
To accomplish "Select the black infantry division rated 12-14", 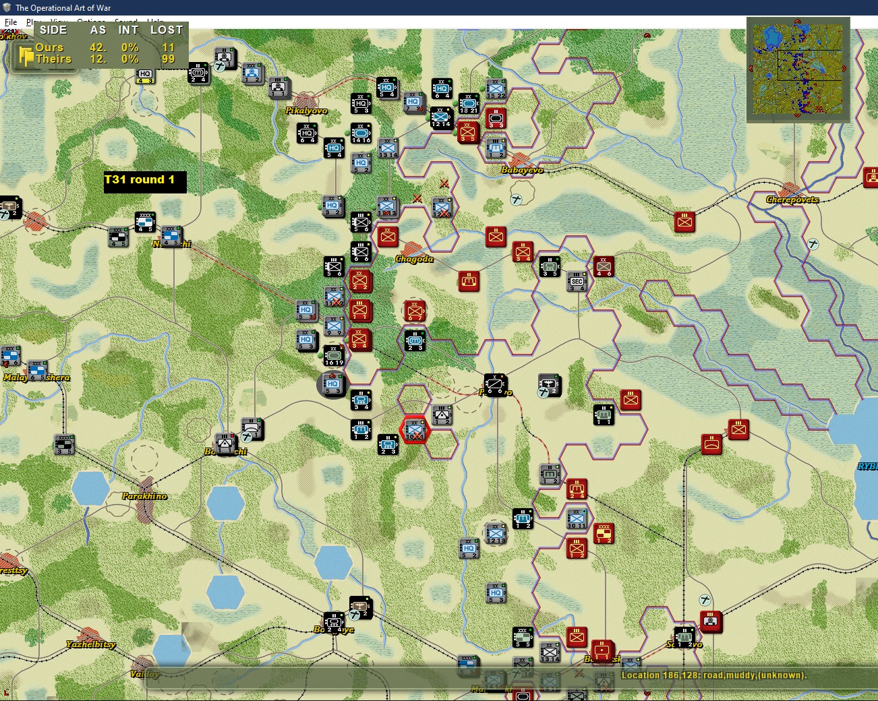I will (441, 118).
